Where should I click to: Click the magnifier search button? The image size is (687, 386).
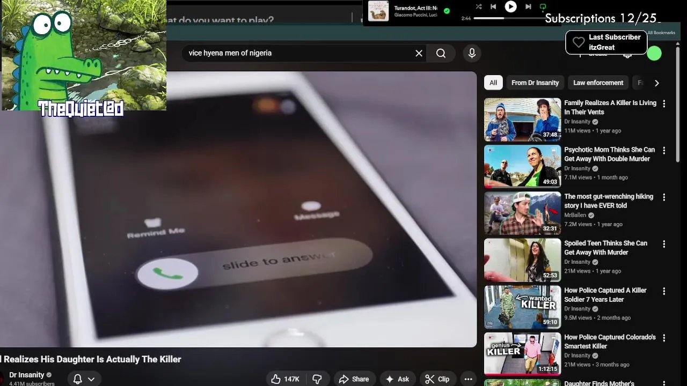[441, 53]
